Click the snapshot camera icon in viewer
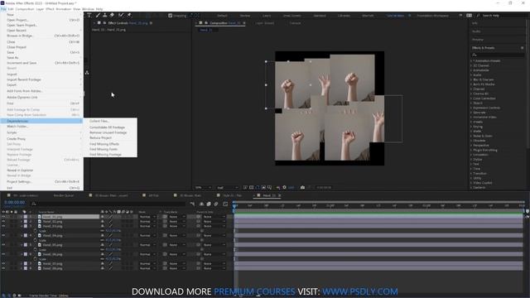This screenshot has width=530, height=298. tap(302, 188)
